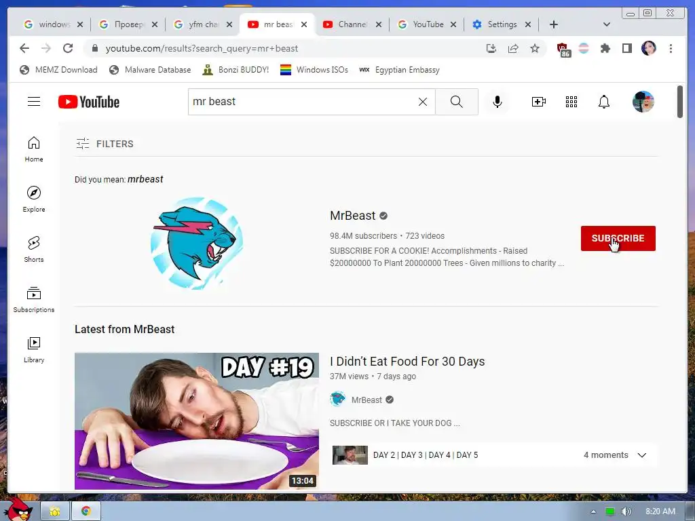Open the notifications bell
This screenshot has width=695, height=521.
click(603, 102)
